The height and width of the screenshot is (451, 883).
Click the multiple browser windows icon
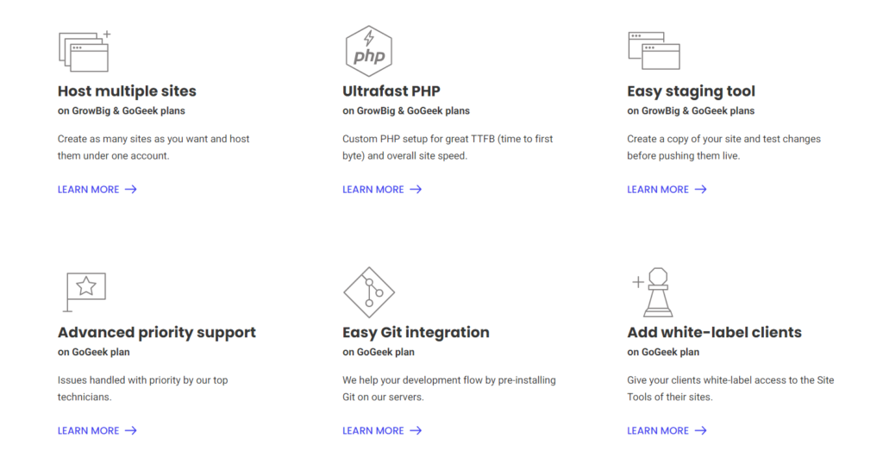[84, 52]
